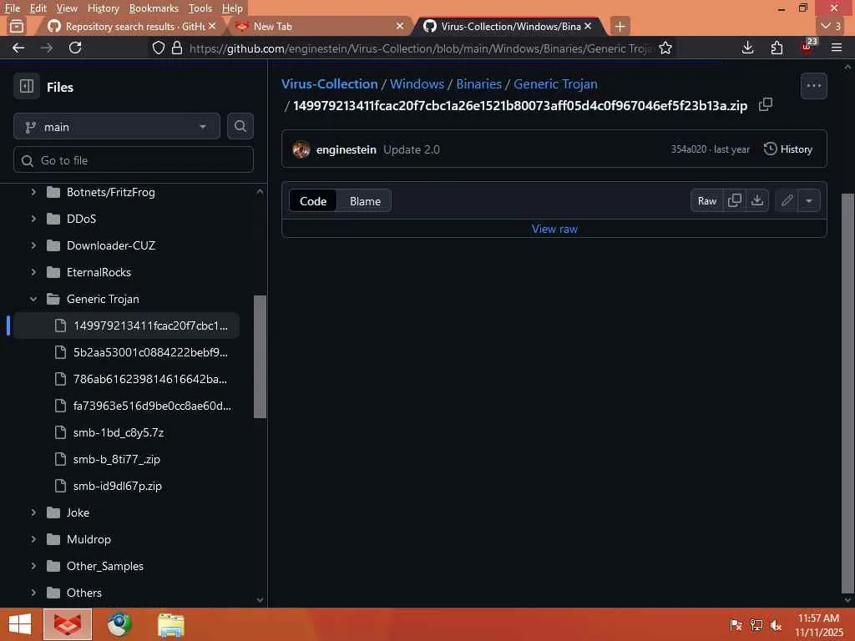855x641 pixels.
Task: Open Firefox downloads panel
Action: coord(748,48)
